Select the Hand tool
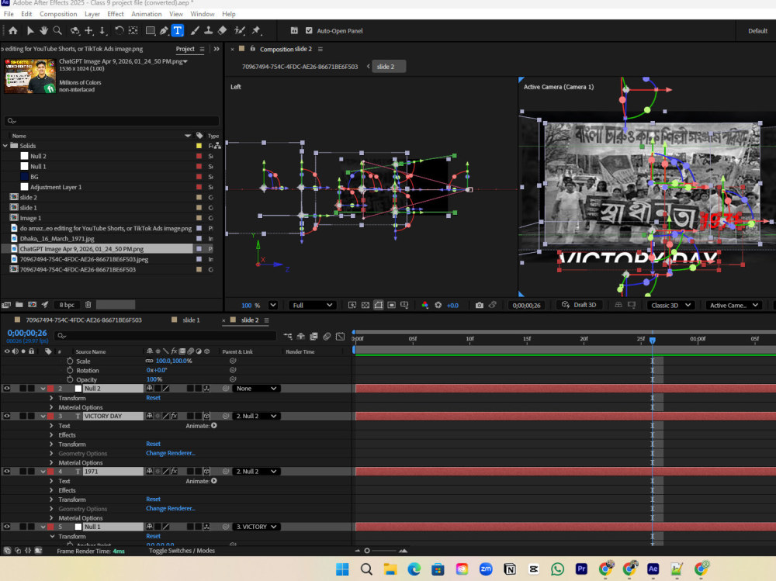 coord(43,31)
